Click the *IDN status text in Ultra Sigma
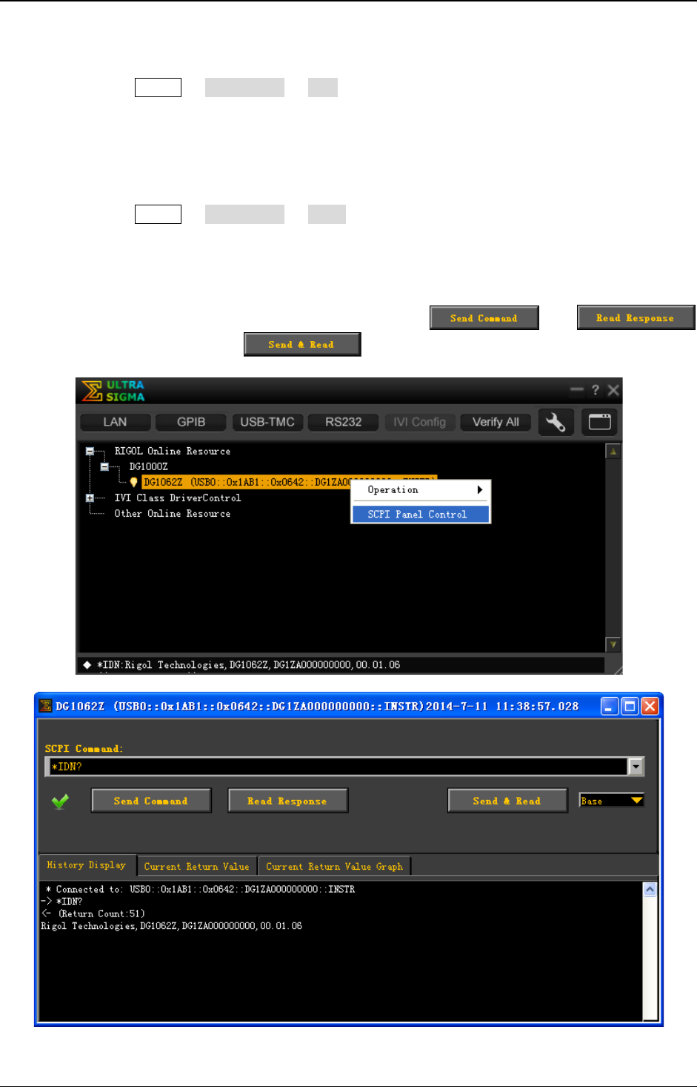Viewport: 697px width, 1087px height. click(x=248, y=665)
